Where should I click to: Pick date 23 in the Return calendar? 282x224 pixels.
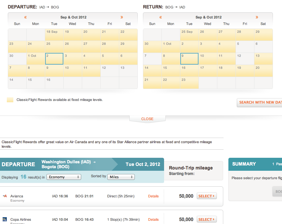click(x=189, y=83)
